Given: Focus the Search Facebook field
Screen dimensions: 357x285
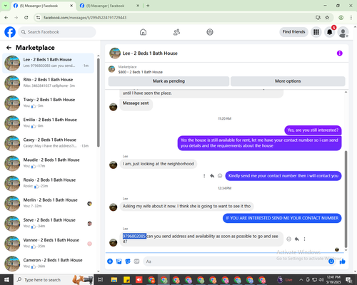Looking at the screenshot, I should click(57, 32).
